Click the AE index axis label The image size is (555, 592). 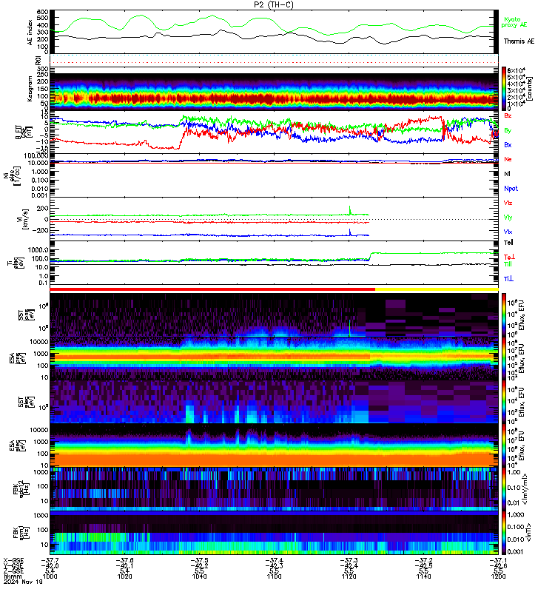(30, 33)
